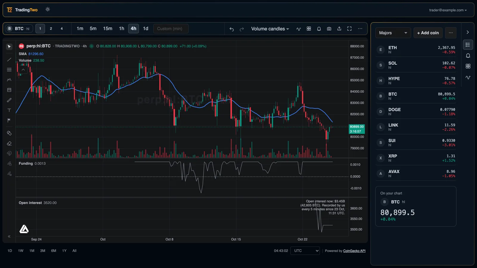This screenshot has height=268, width=477.
Task: Select the text annotation tool
Action: 9,110
